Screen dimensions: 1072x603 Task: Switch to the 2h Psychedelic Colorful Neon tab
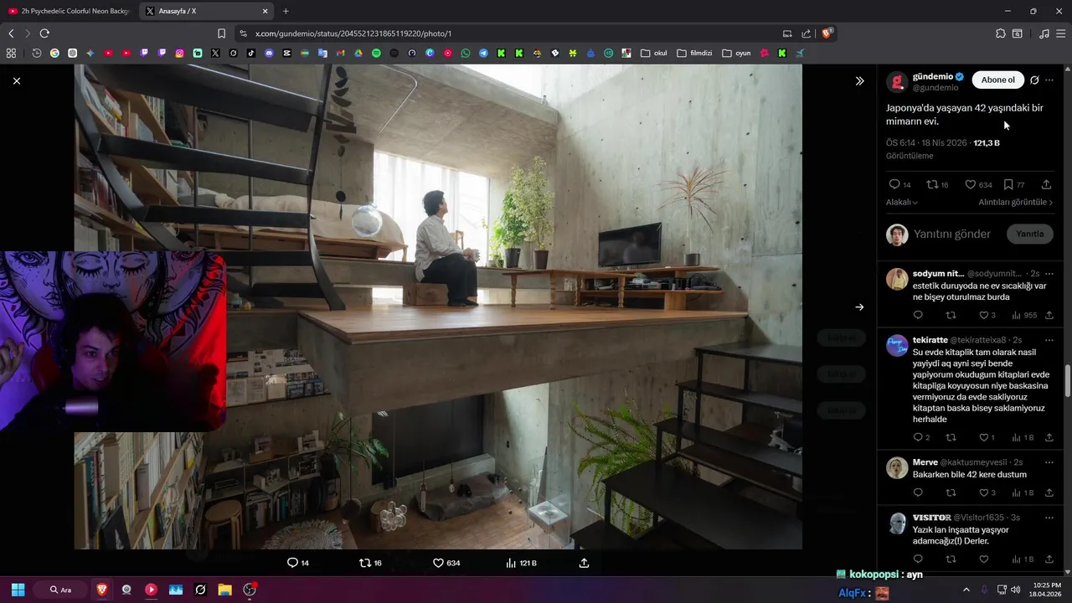pyautogui.click(x=69, y=11)
